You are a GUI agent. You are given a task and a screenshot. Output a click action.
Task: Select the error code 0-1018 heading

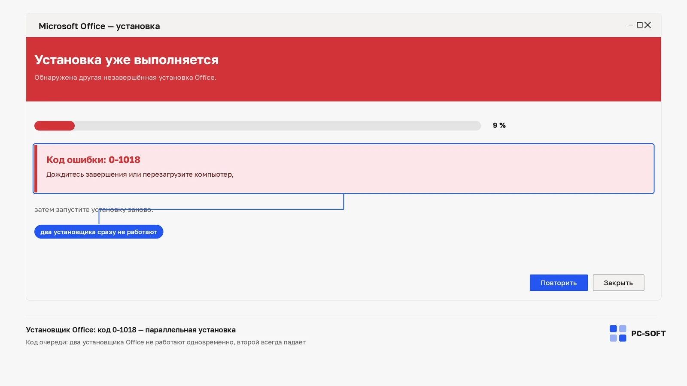(x=93, y=160)
